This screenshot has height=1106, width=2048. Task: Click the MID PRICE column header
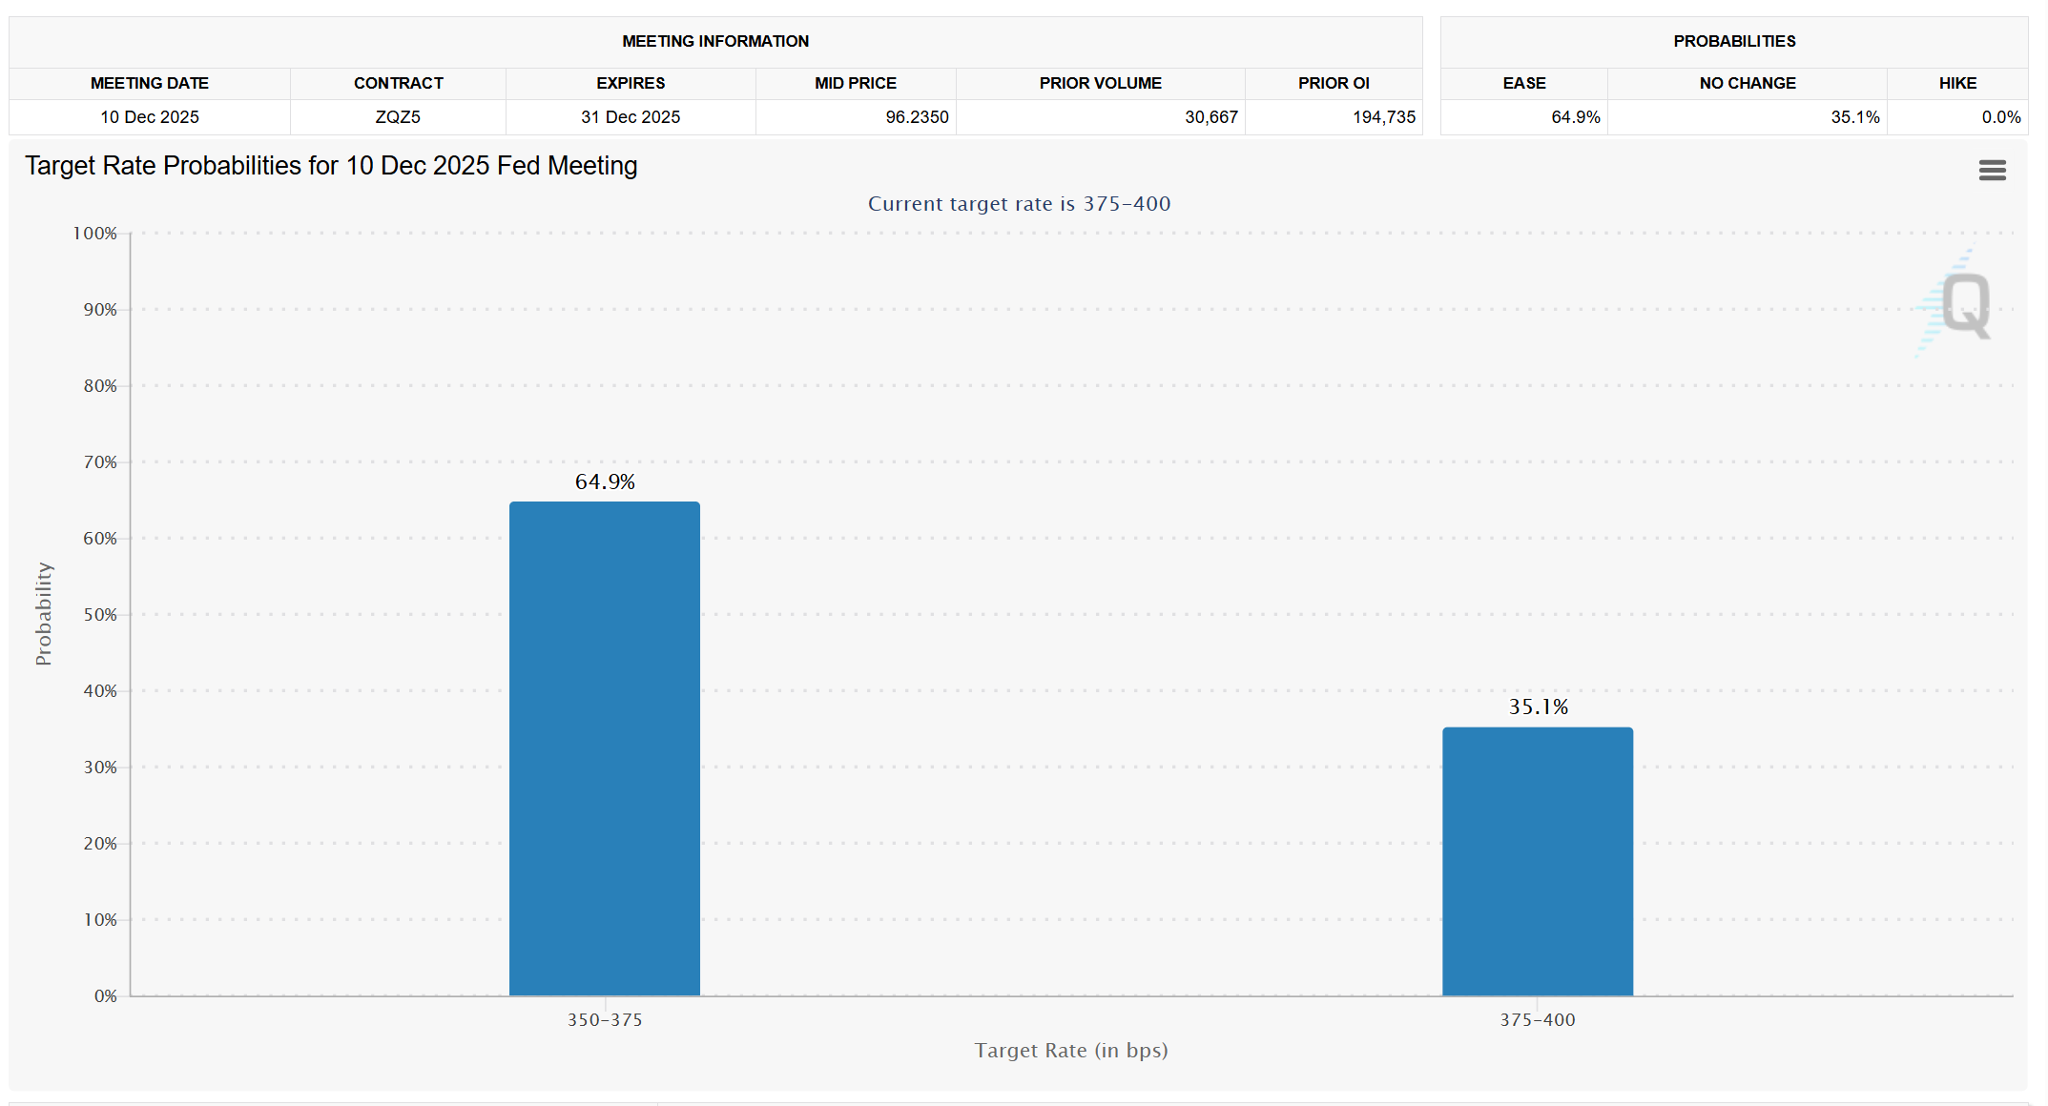coord(856,83)
